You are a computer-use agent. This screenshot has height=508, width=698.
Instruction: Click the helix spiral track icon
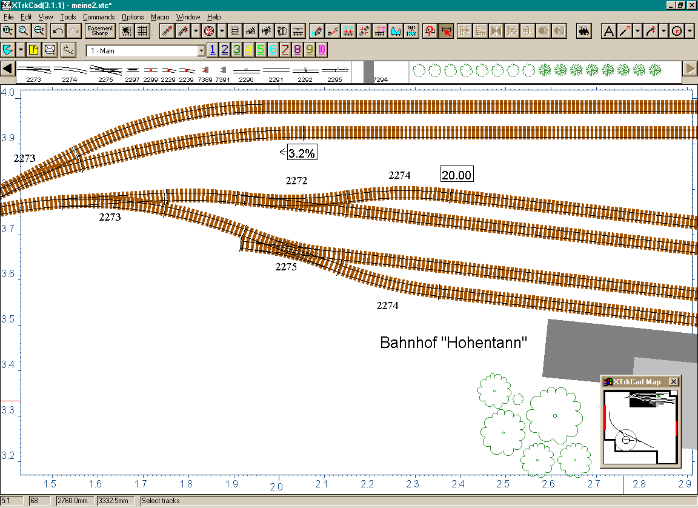[x=234, y=30]
